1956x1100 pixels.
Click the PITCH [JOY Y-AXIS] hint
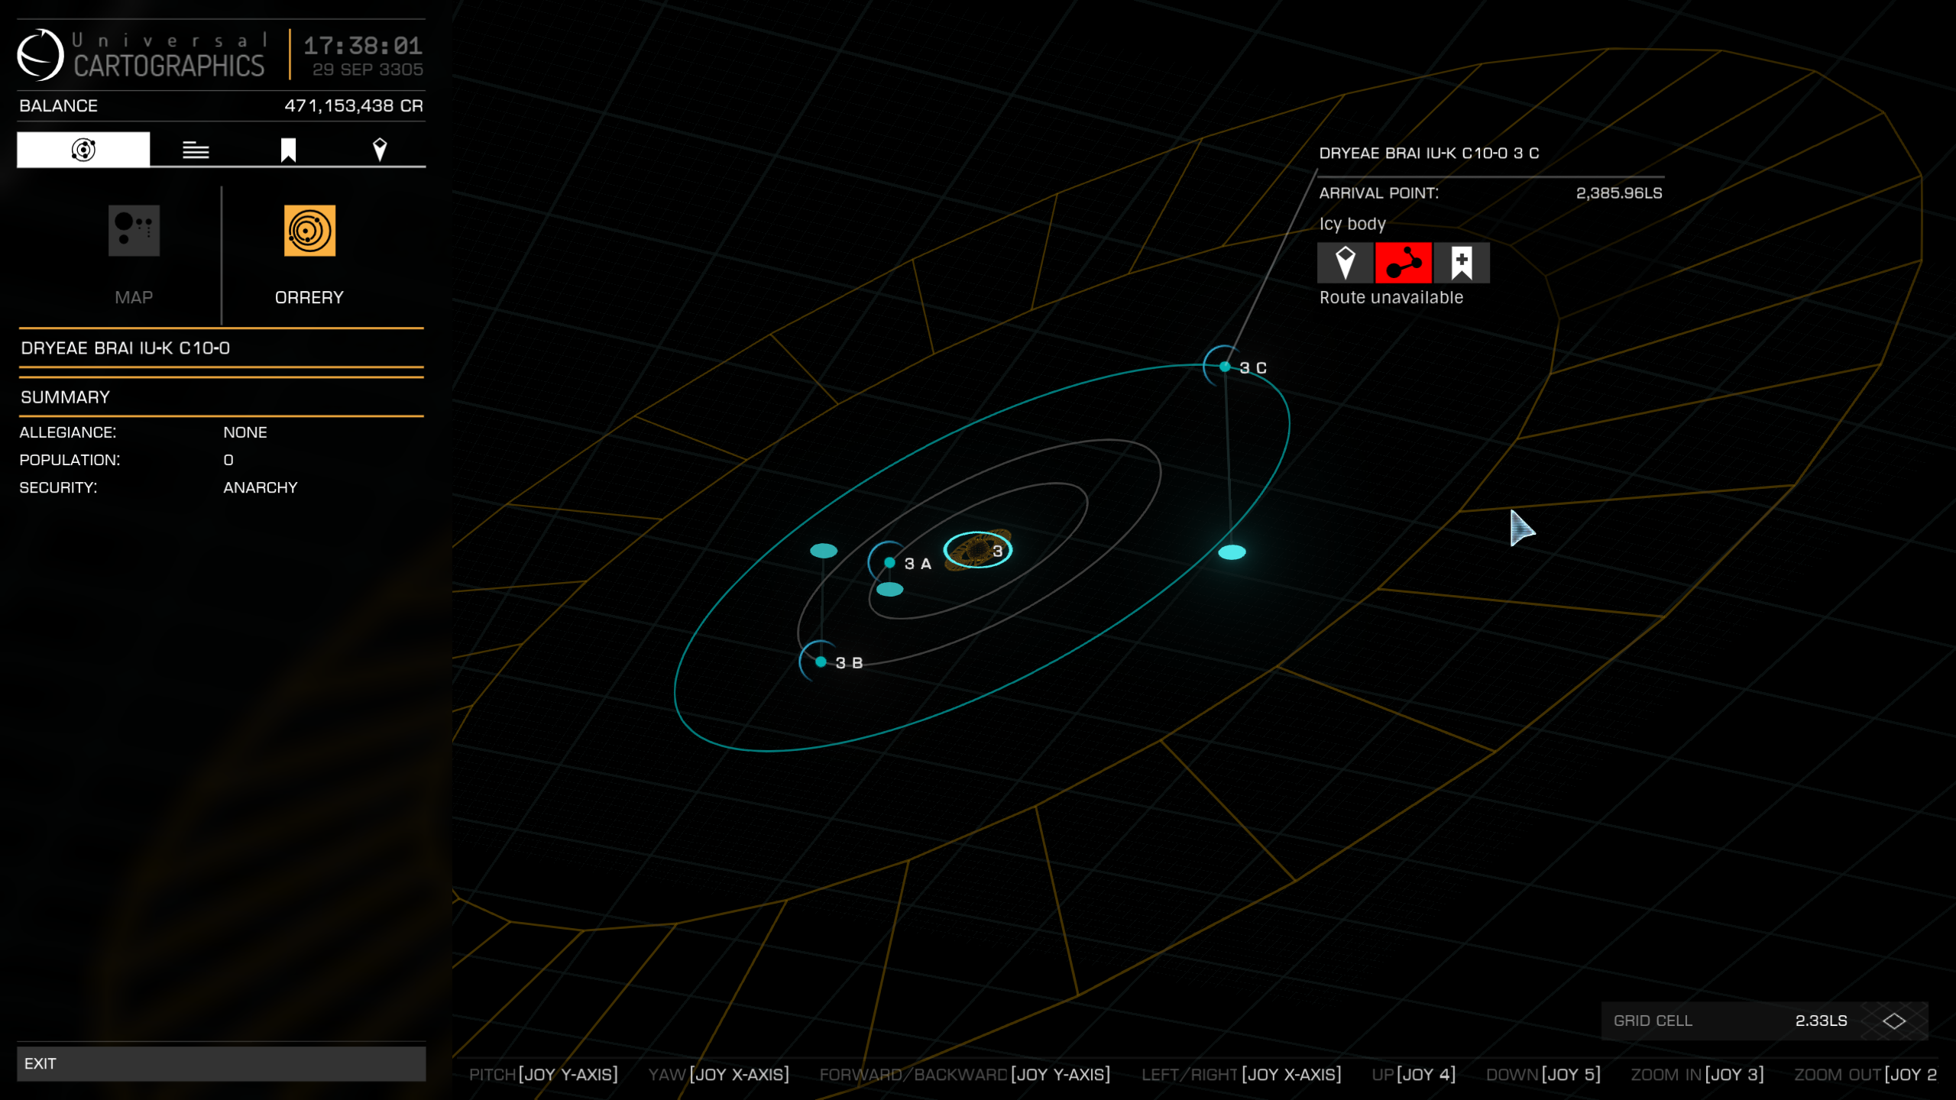[543, 1074]
